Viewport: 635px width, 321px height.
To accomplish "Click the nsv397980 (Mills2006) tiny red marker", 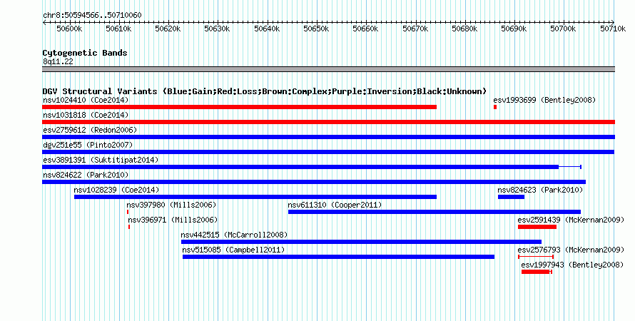I will click(x=128, y=212).
